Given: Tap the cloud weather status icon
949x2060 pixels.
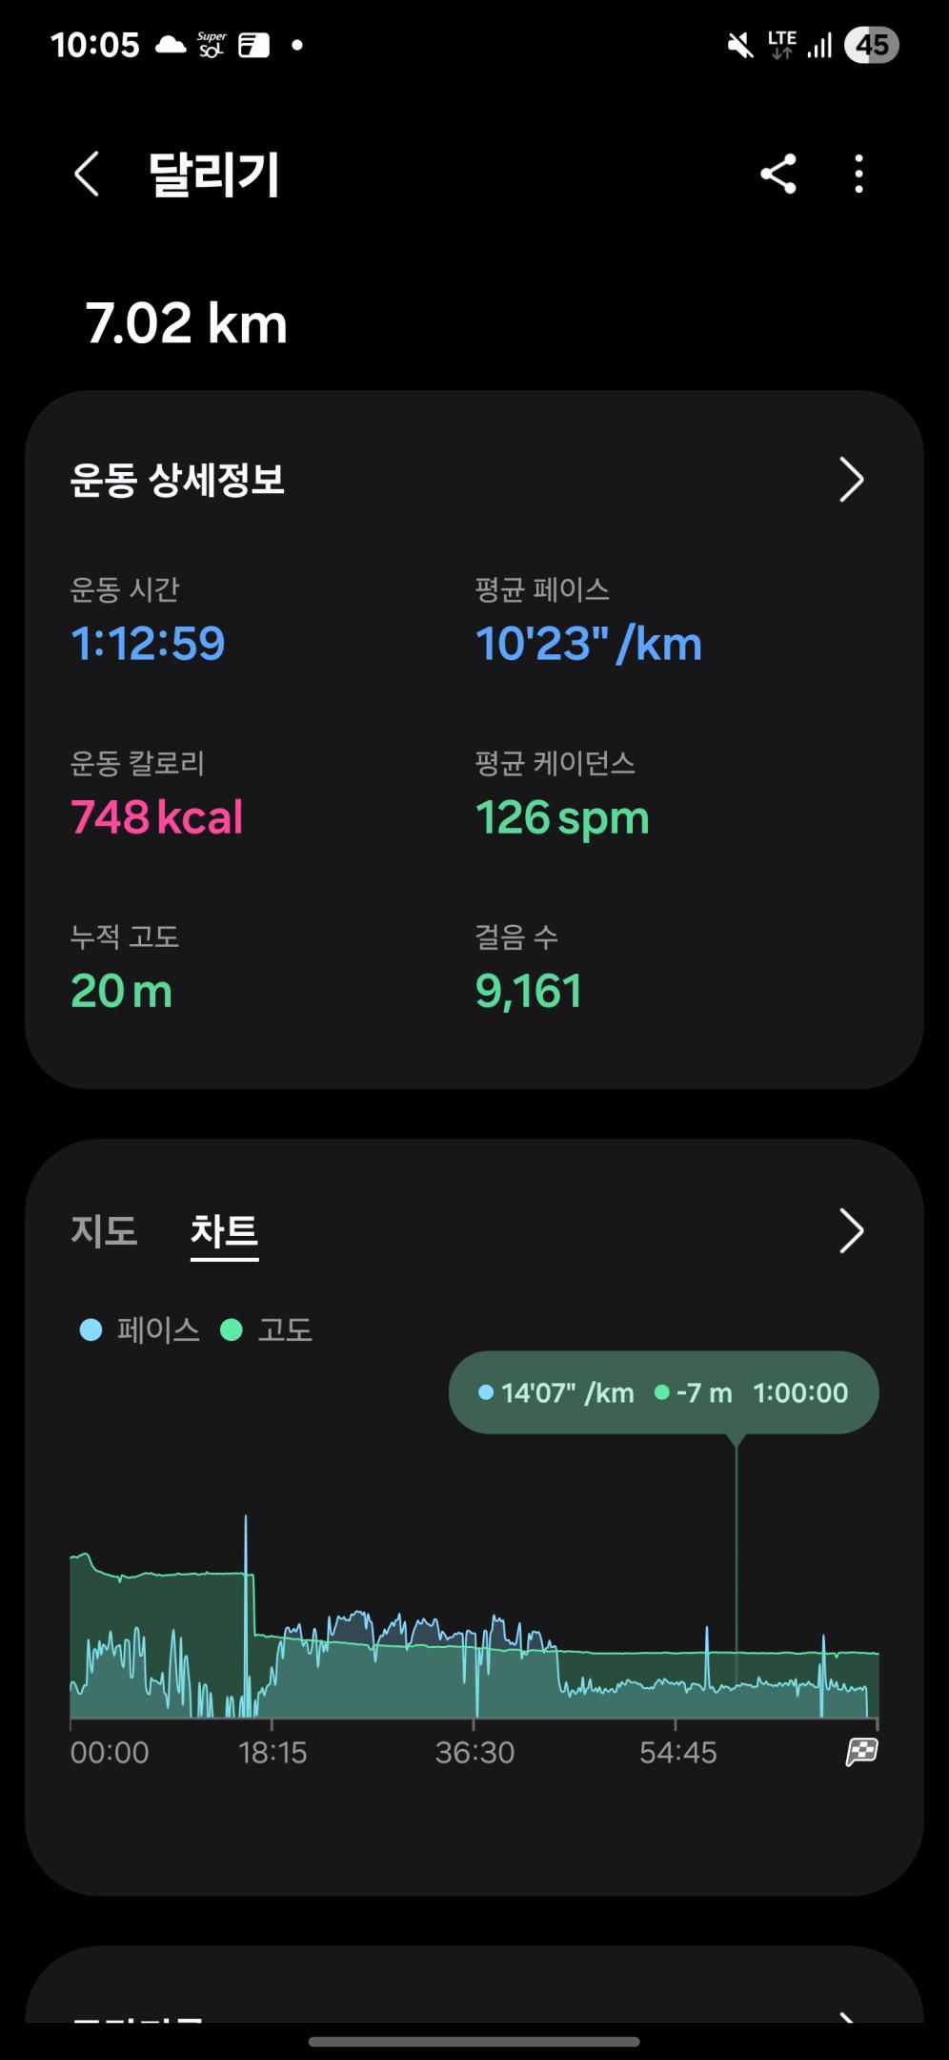Looking at the screenshot, I should [171, 45].
